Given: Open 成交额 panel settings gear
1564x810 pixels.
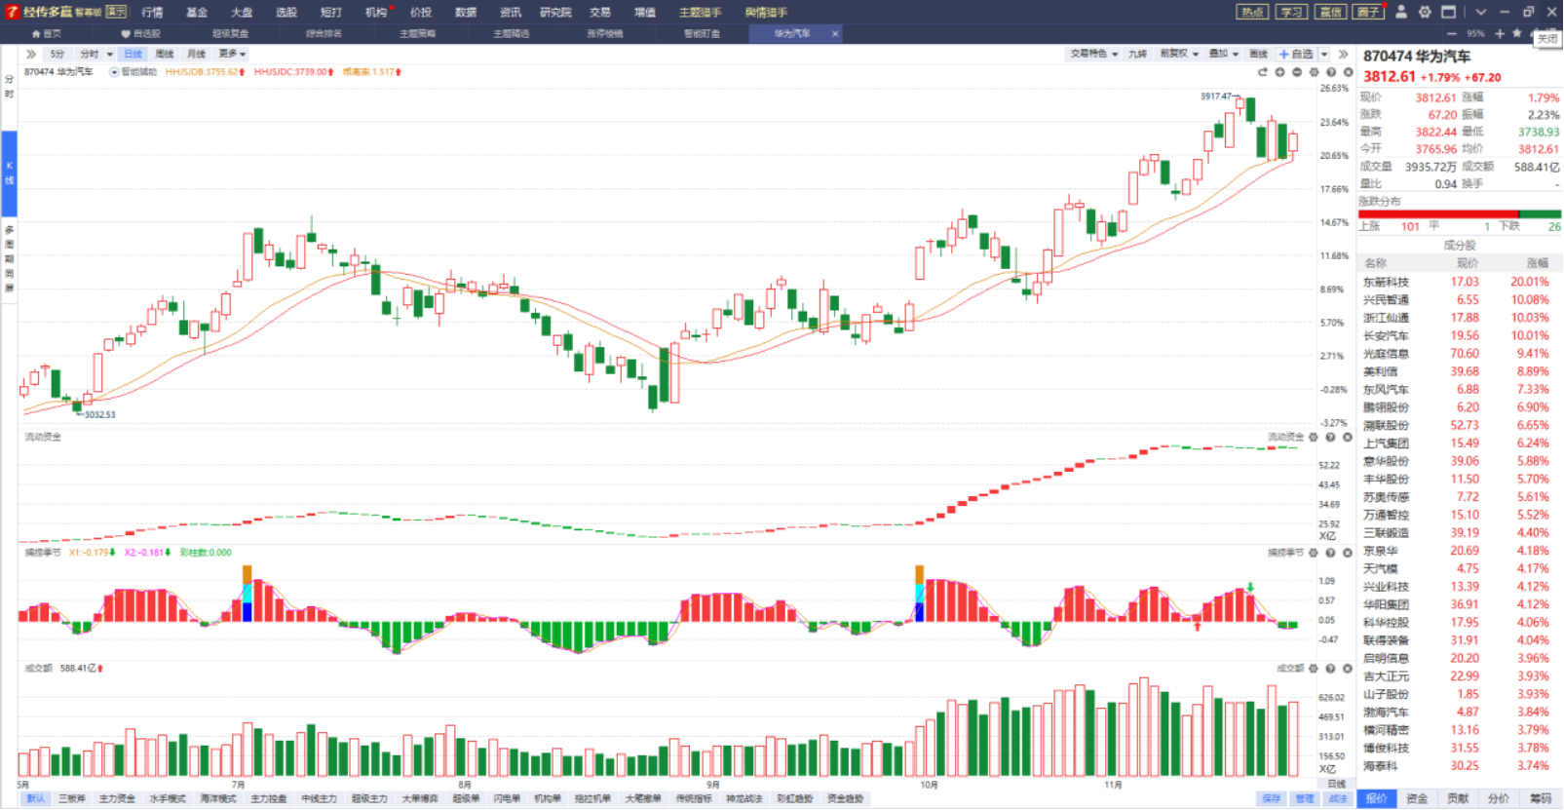Looking at the screenshot, I should 1314,668.
